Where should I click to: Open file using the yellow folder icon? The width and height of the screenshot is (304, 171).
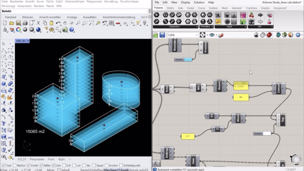click(x=12, y=23)
